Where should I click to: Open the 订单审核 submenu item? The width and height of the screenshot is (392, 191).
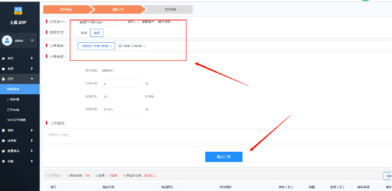13,110
